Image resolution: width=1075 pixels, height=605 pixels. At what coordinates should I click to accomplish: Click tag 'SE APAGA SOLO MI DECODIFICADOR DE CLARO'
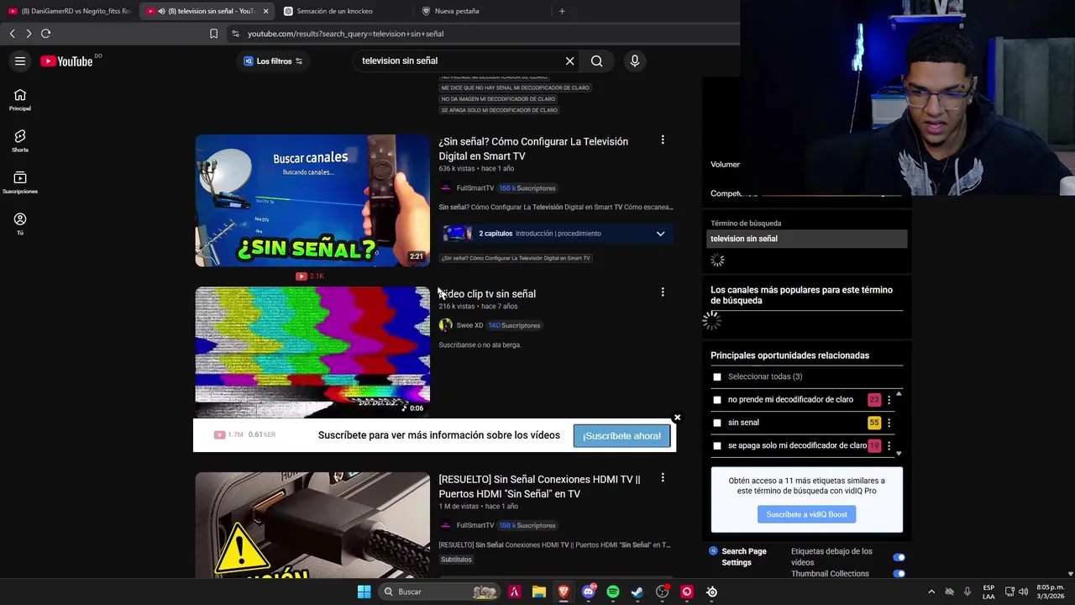pos(499,110)
